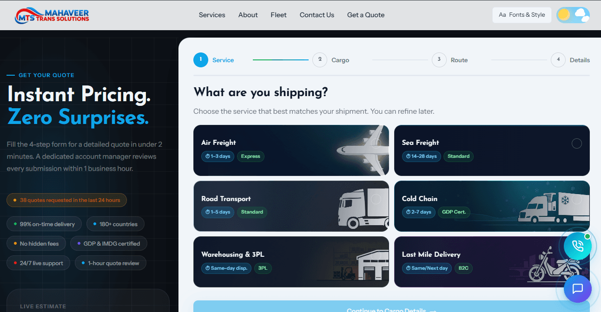Jump to the Cargo step label
Viewport: 601px width, 312px height.
pos(340,60)
